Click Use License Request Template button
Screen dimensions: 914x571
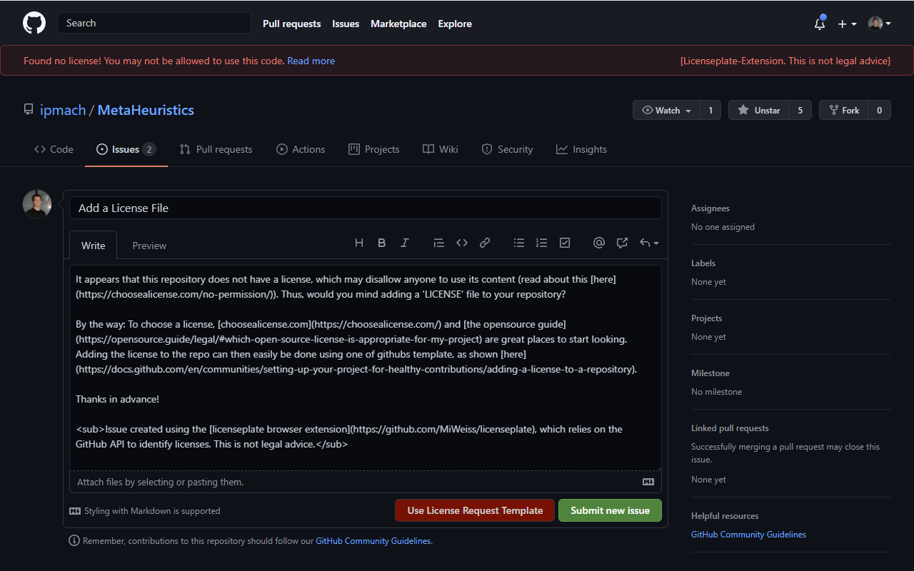(475, 510)
